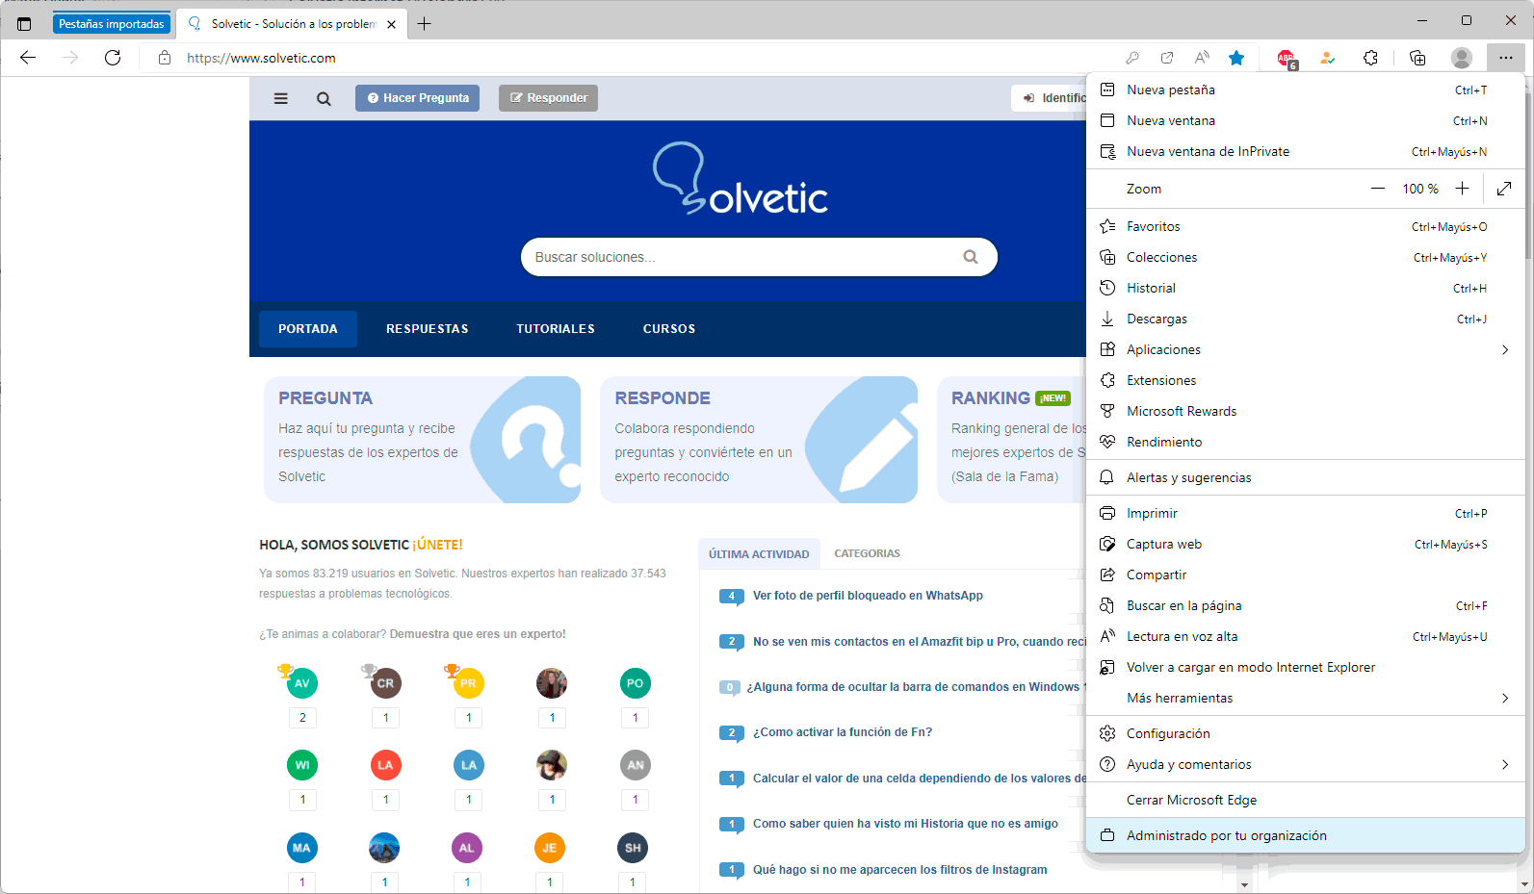Open a new tab with the plus button
Viewport: 1534px width, 894px height.
[425, 24]
